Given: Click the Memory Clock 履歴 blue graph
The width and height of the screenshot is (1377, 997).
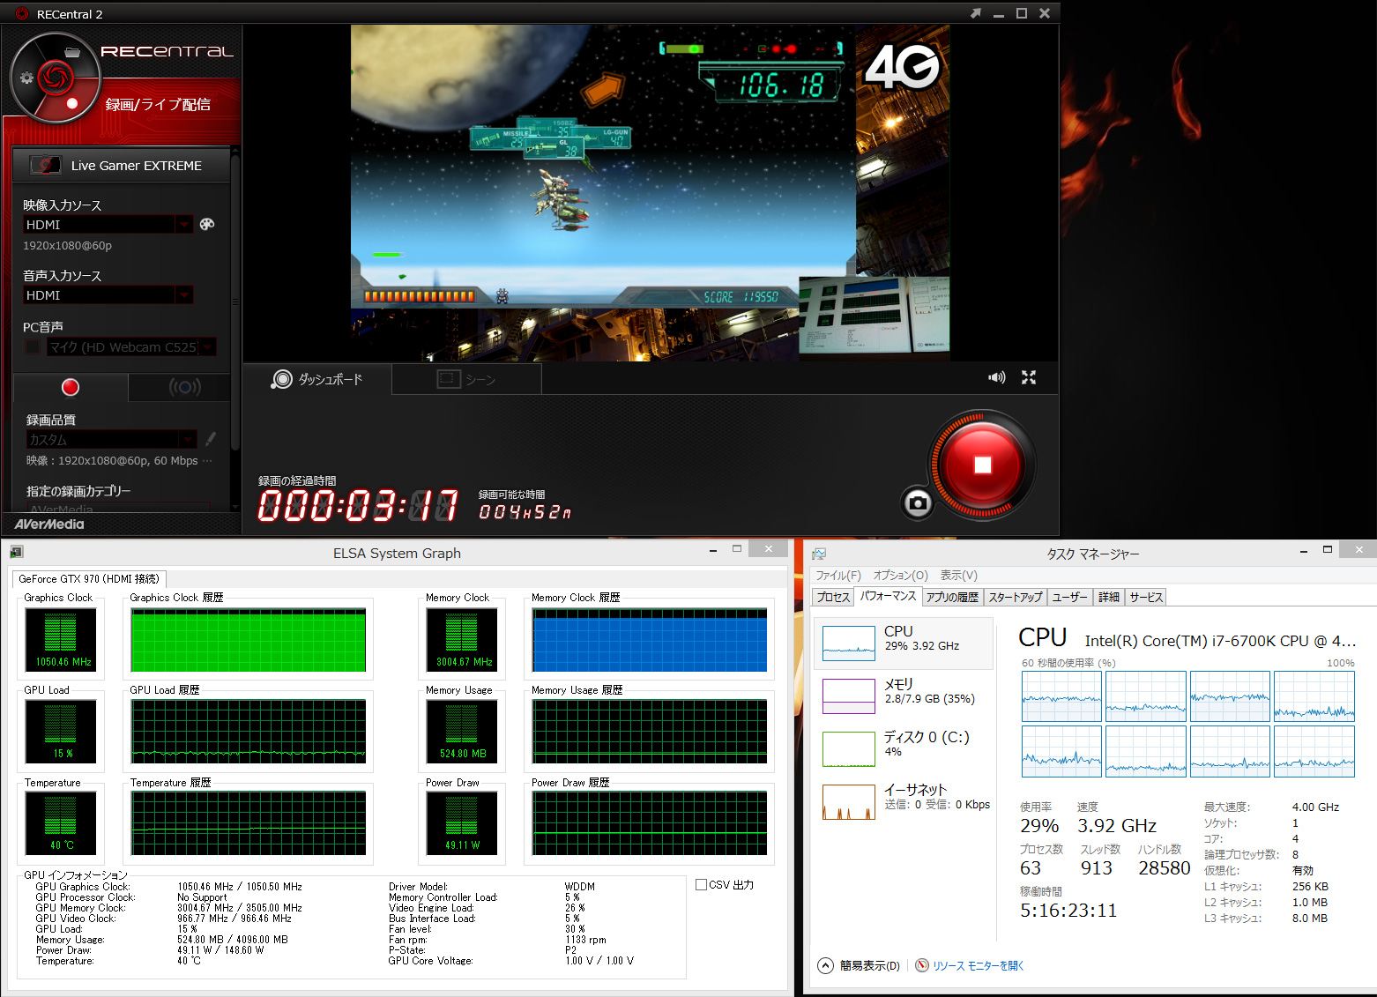Looking at the screenshot, I should (650, 640).
